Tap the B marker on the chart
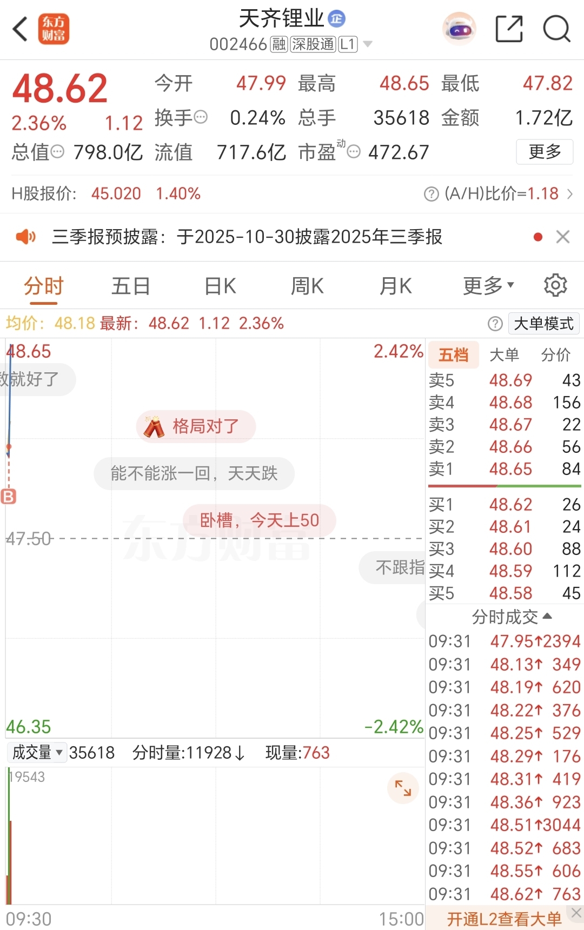Screen dimensions: 584x930 [x=9, y=496]
